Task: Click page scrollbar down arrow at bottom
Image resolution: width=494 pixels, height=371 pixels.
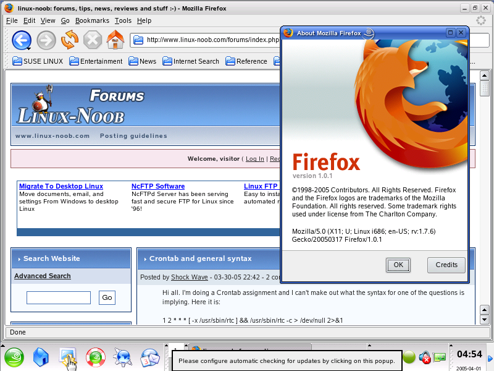Action: (x=484, y=320)
